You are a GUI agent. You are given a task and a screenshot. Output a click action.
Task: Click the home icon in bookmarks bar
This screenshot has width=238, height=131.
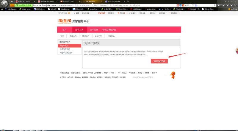tap(2, 9)
